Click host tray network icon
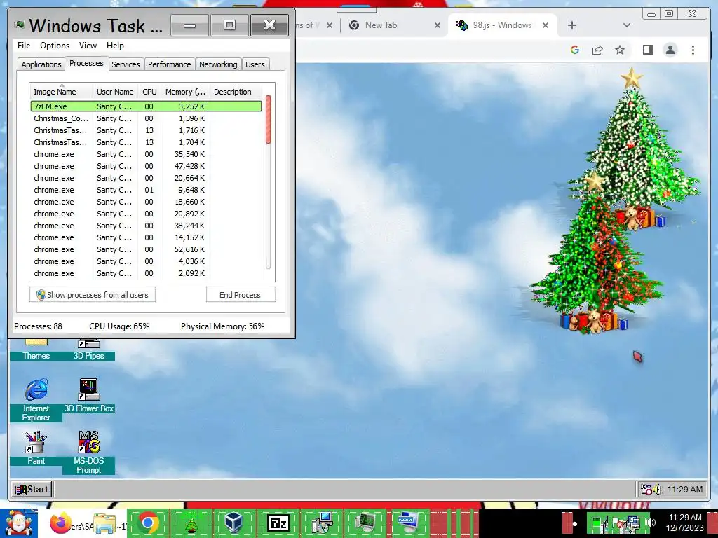The image size is (718, 538). 634,523
